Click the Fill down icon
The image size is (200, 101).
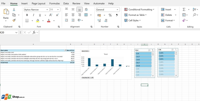184,15
